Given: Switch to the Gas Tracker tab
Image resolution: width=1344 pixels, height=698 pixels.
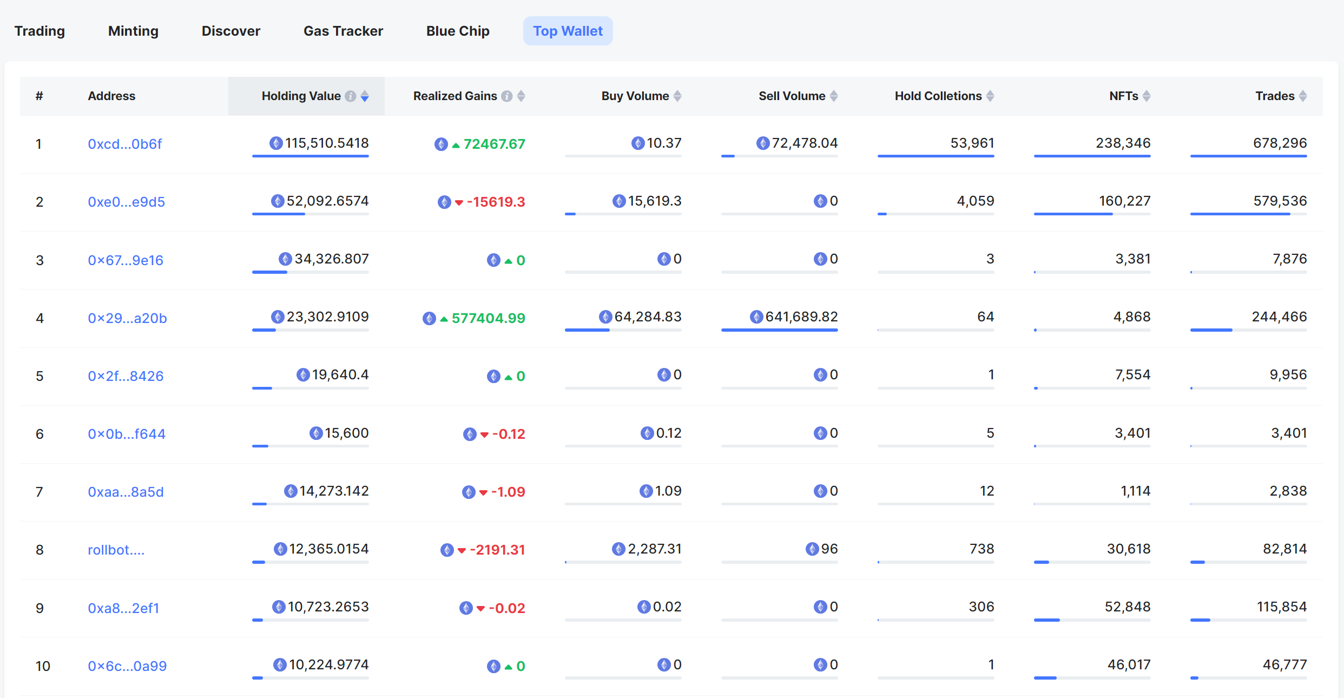Looking at the screenshot, I should point(343,31).
